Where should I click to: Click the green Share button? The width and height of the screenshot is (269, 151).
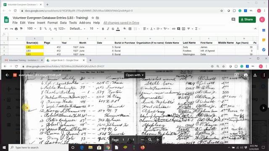coord(247,20)
